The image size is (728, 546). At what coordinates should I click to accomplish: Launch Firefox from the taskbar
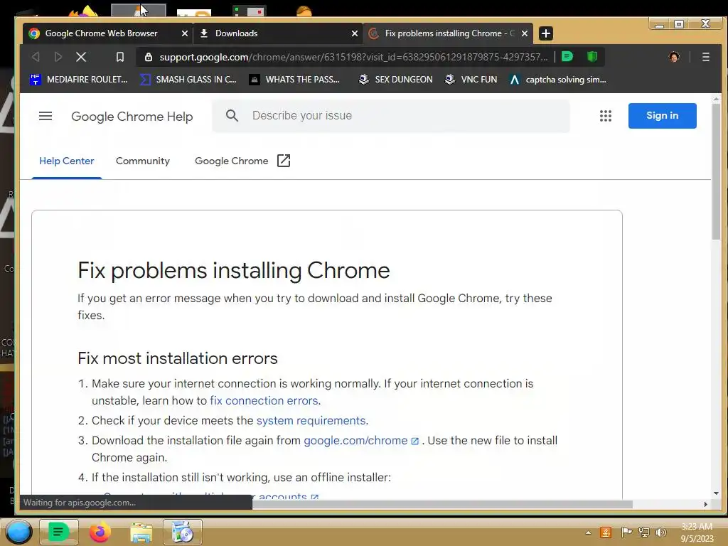tap(100, 532)
